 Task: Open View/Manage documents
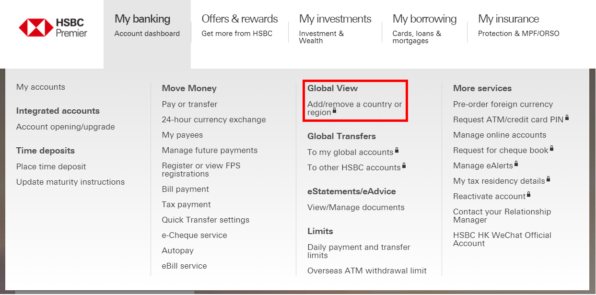click(356, 208)
